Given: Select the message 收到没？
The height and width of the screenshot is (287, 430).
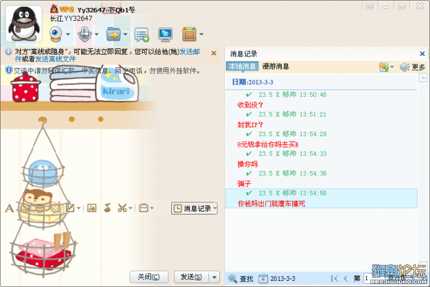Looking at the screenshot, I should tap(250, 105).
